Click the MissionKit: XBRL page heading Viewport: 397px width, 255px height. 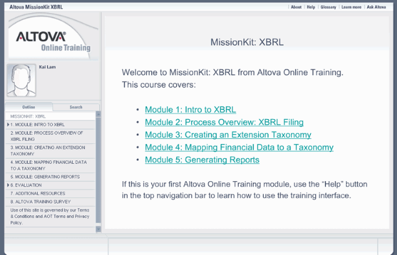pos(247,42)
